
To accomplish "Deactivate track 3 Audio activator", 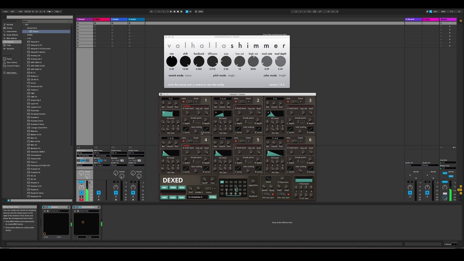I will [x=116, y=193].
